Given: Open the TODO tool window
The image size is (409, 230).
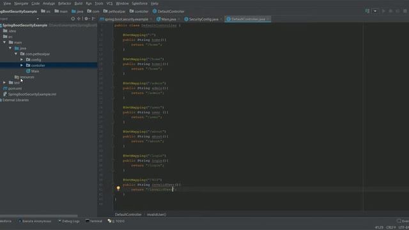Looking at the screenshot, I should [x=116, y=221].
